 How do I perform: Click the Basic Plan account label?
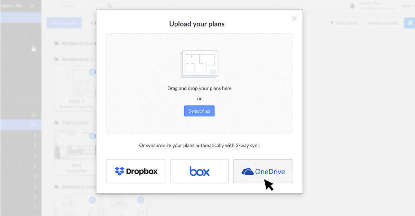tap(371, 3)
